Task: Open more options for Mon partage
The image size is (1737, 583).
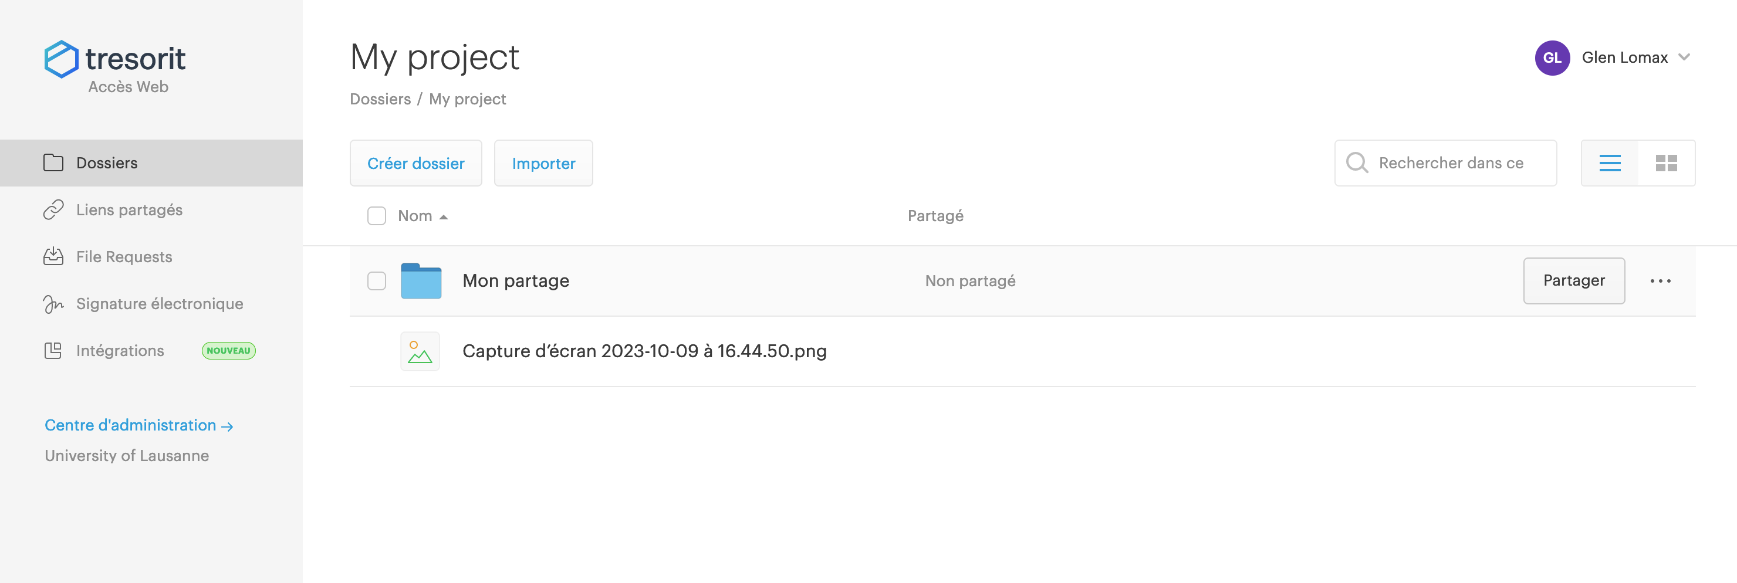Action: tap(1660, 281)
